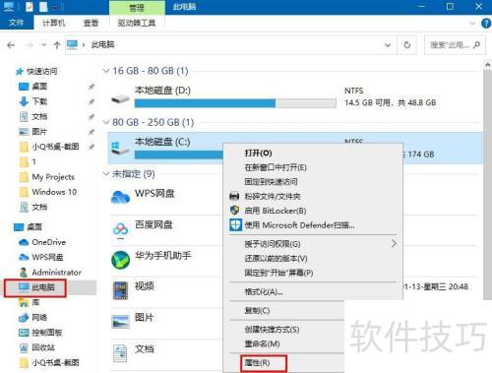This screenshot has width=492, height=373.
Task: Click the 文档 folder icon in main pane
Action: click(120, 353)
